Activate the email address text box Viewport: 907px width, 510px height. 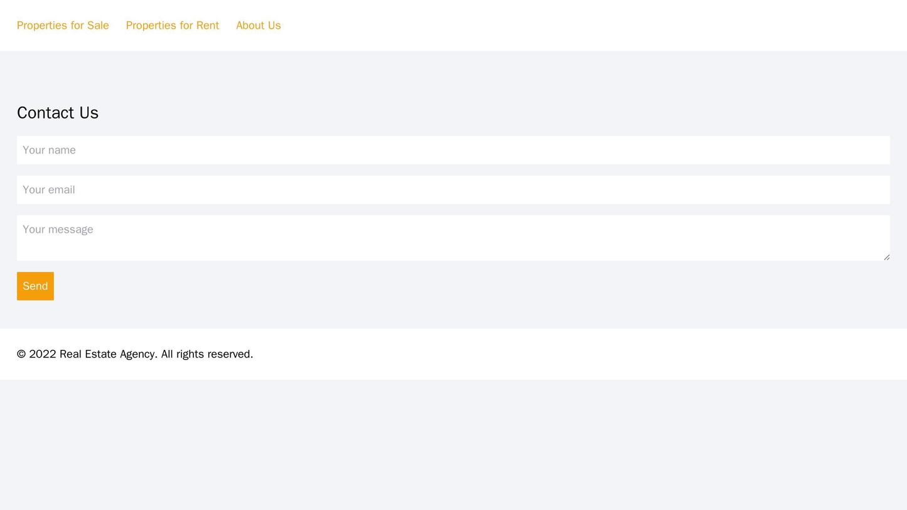[453, 189]
